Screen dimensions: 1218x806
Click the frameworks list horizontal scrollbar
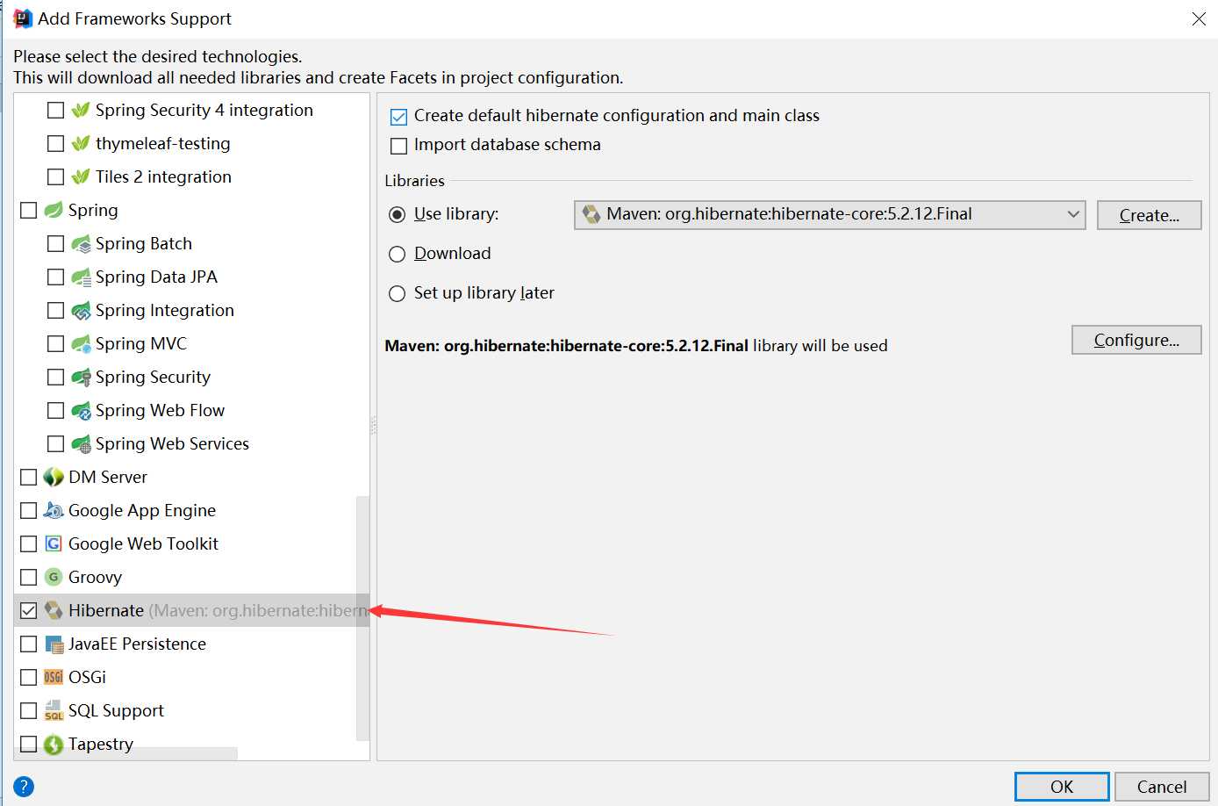[x=126, y=753]
